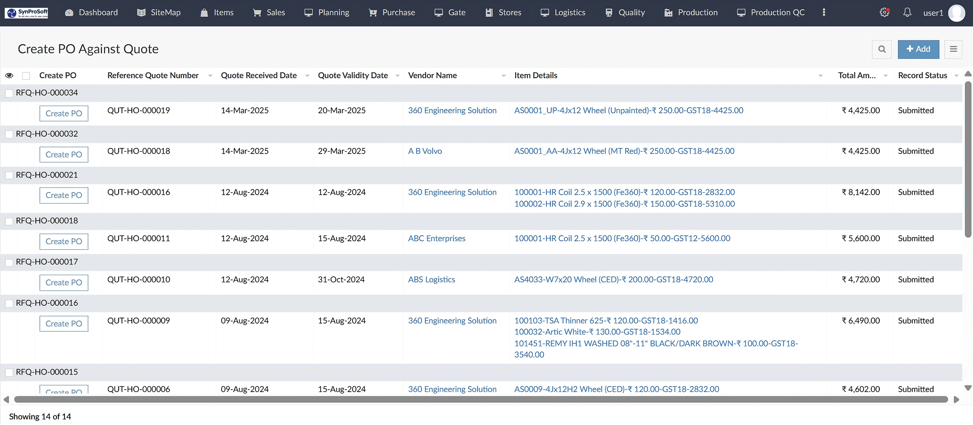Viewport: 973px width, 425px height.
Task: Open the Record Status sort dropdown
Action: tap(957, 75)
